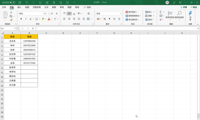The image size is (200, 120).
Task: Center text horizontally
Action: [x=69, y=19]
